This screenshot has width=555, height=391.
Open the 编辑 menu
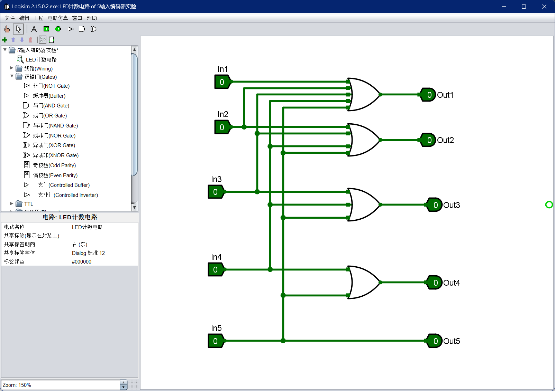24,18
